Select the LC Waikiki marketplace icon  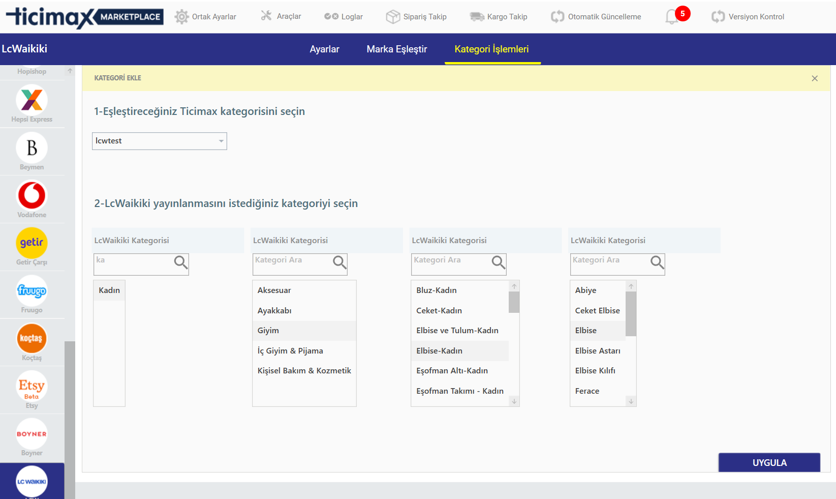[x=32, y=481]
